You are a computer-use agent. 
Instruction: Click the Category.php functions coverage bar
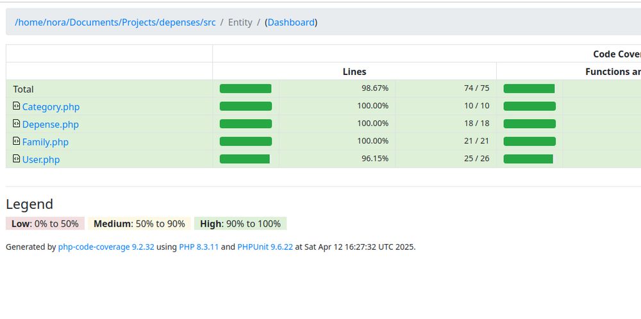pyautogui.click(x=529, y=106)
